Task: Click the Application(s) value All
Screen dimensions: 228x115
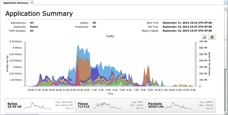Action: click(32, 23)
